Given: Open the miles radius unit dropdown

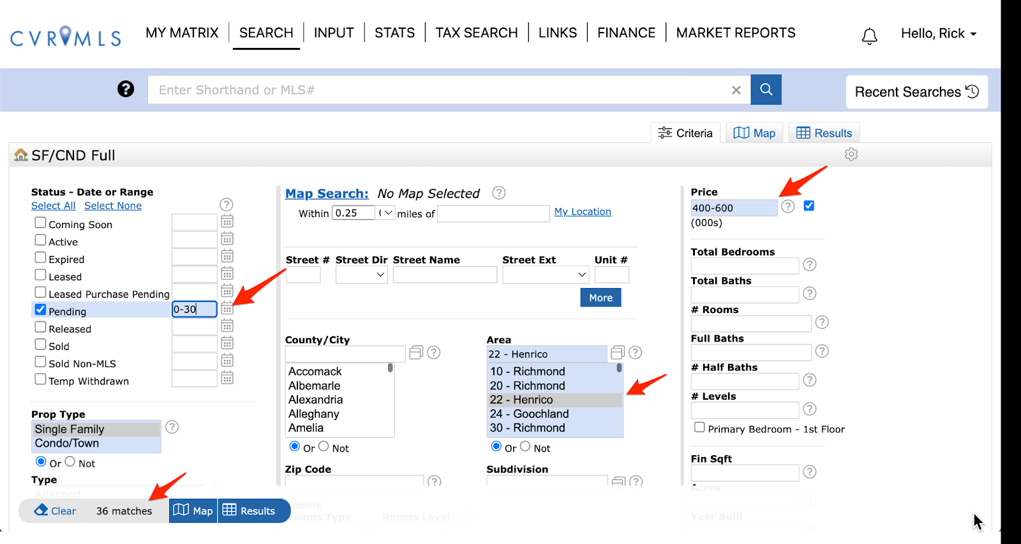Looking at the screenshot, I should (x=387, y=213).
